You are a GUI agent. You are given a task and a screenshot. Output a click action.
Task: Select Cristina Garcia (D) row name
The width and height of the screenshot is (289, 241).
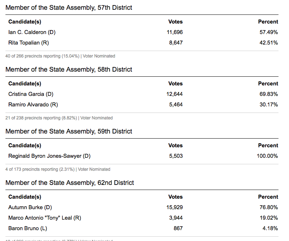pyautogui.click(x=31, y=94)
